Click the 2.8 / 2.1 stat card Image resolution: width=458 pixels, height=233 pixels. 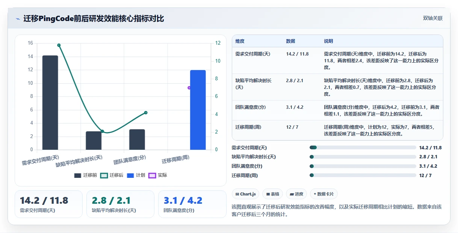point(120,204)
